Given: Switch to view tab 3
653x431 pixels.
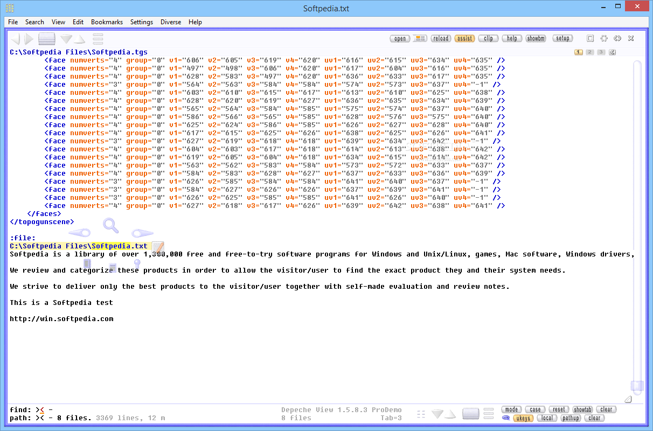Looking at the screenshot, I should (601, 52).
